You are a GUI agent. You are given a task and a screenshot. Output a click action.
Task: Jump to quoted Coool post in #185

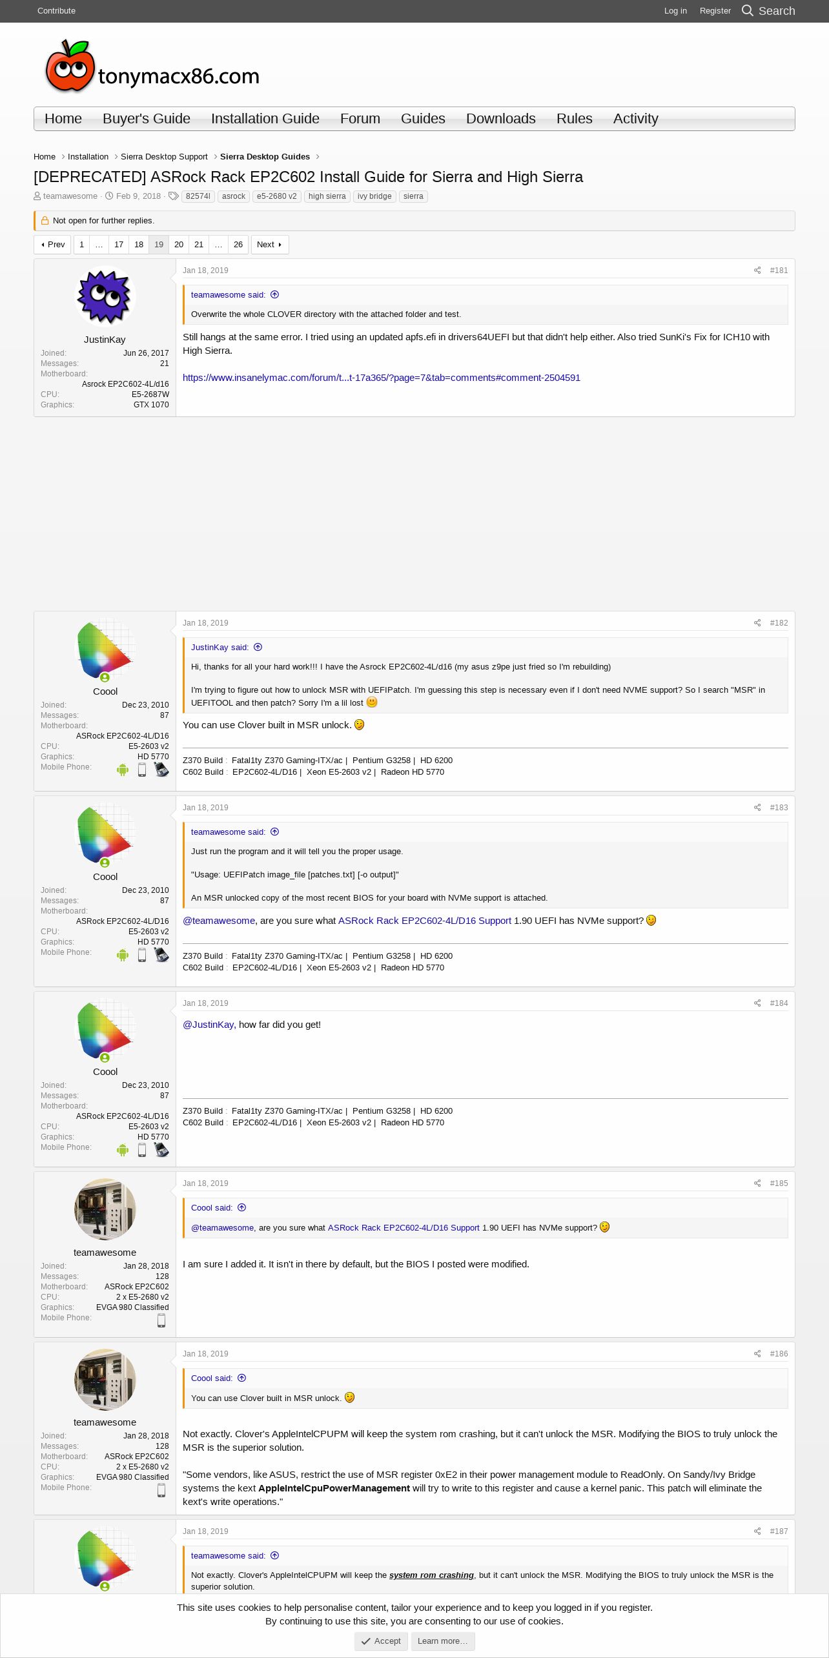click(x=241, y=1207)
